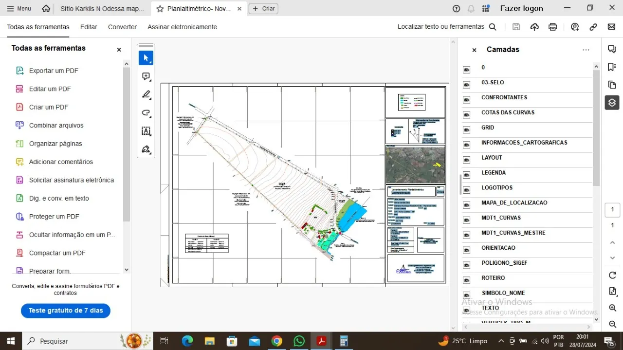The width and height of the screenshot is (623, 350).
Task: Click the Home icon in title bar
Action: [x=46, y=8]
